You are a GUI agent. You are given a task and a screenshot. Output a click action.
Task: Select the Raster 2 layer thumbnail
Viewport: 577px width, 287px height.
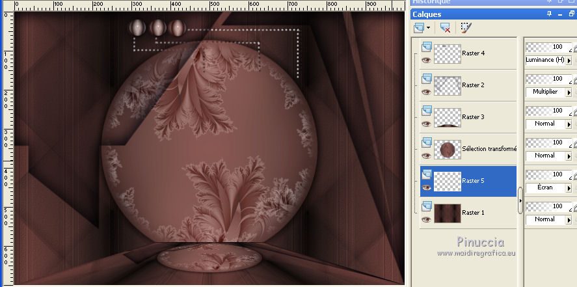click(x=448, y=86)
